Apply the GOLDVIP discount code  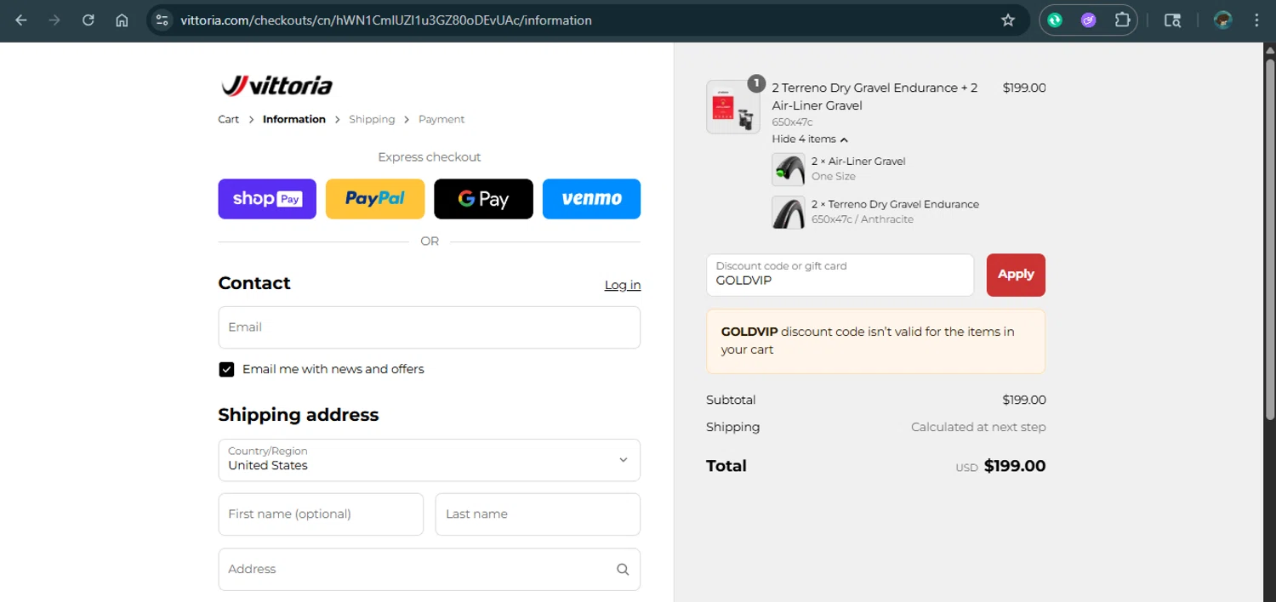(x=1016, y=275)
